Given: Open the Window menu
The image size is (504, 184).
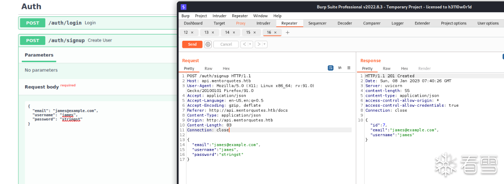Looking at the screenshot, I should tap(260, 16).
